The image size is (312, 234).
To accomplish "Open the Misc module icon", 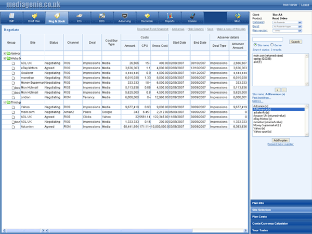I will 238,16.
